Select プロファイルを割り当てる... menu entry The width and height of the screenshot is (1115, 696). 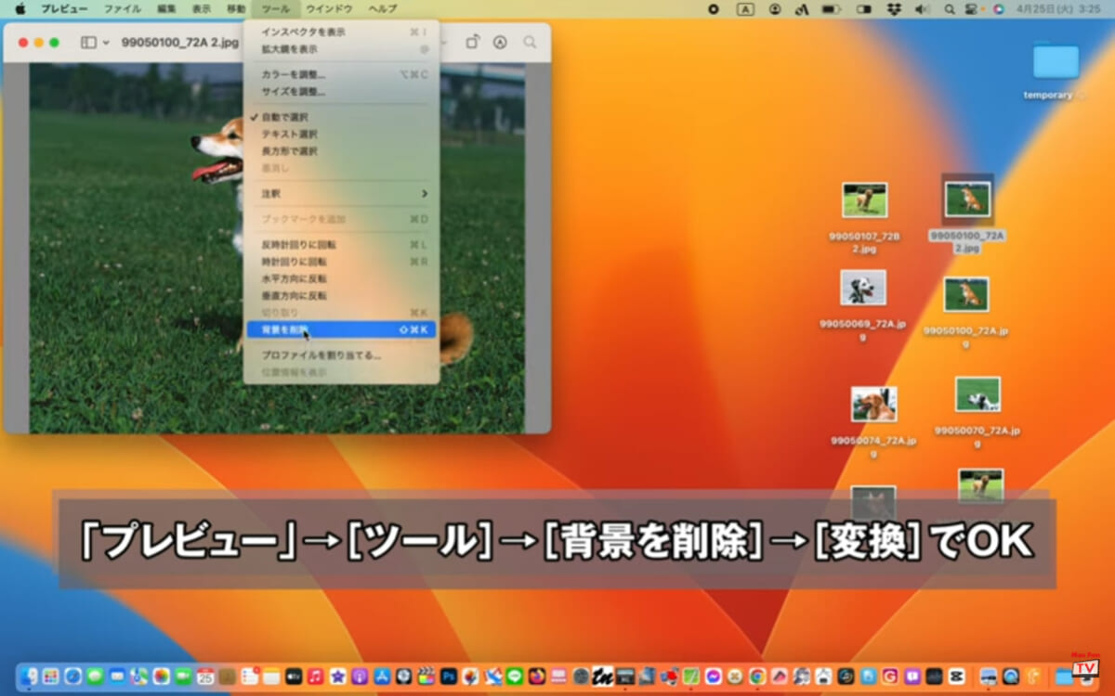click(x=341, y=355)
